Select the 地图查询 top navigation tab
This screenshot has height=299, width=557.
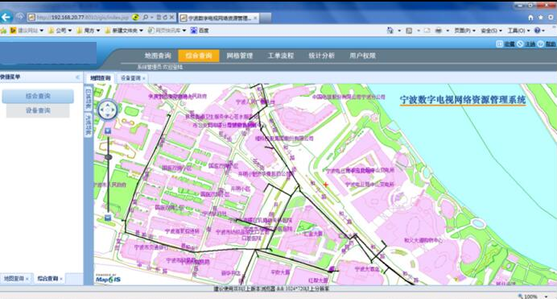click(158, 56)
